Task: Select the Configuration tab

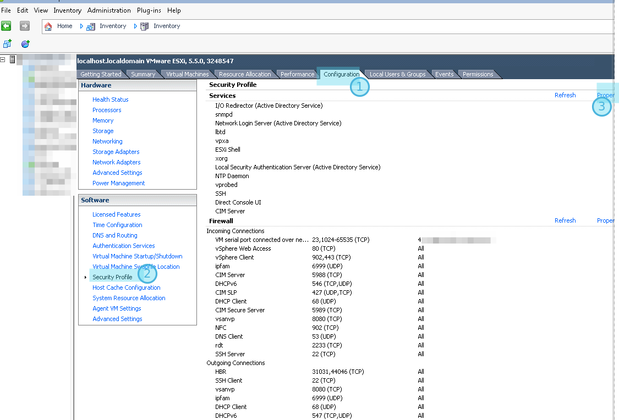Action: point(342,74)
